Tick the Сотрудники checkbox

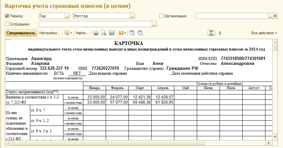pyautogui.click(x=7, y=24)
